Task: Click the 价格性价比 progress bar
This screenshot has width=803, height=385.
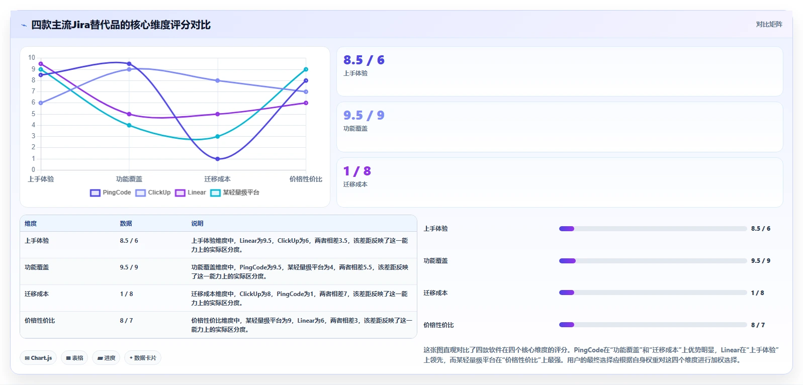Action: pyautogui.click(x=653, y=325)
